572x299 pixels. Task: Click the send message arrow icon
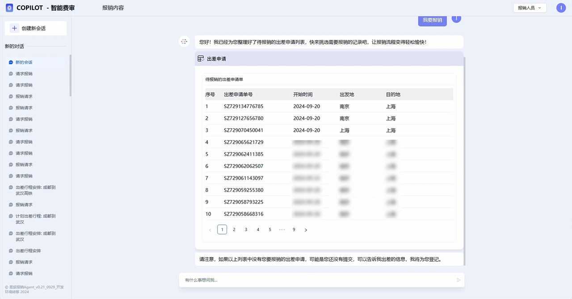[458, 280]
